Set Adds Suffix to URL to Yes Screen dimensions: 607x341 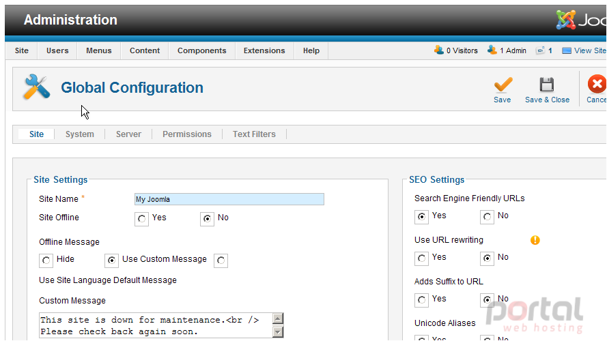[421, 300]
